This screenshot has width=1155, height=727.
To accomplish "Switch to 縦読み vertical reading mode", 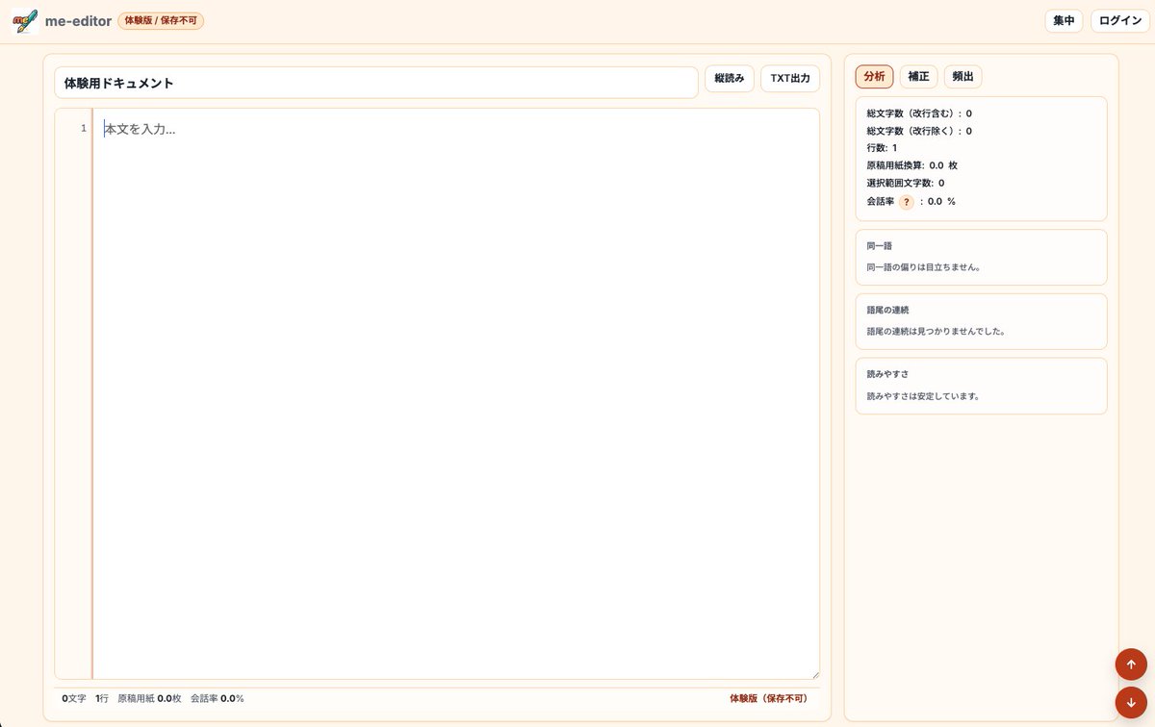I will (730, 79).
